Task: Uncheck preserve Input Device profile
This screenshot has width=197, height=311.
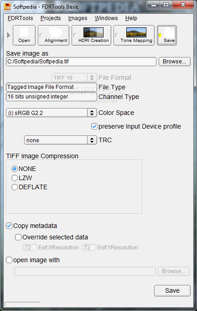Action: (x=94, y=126)
